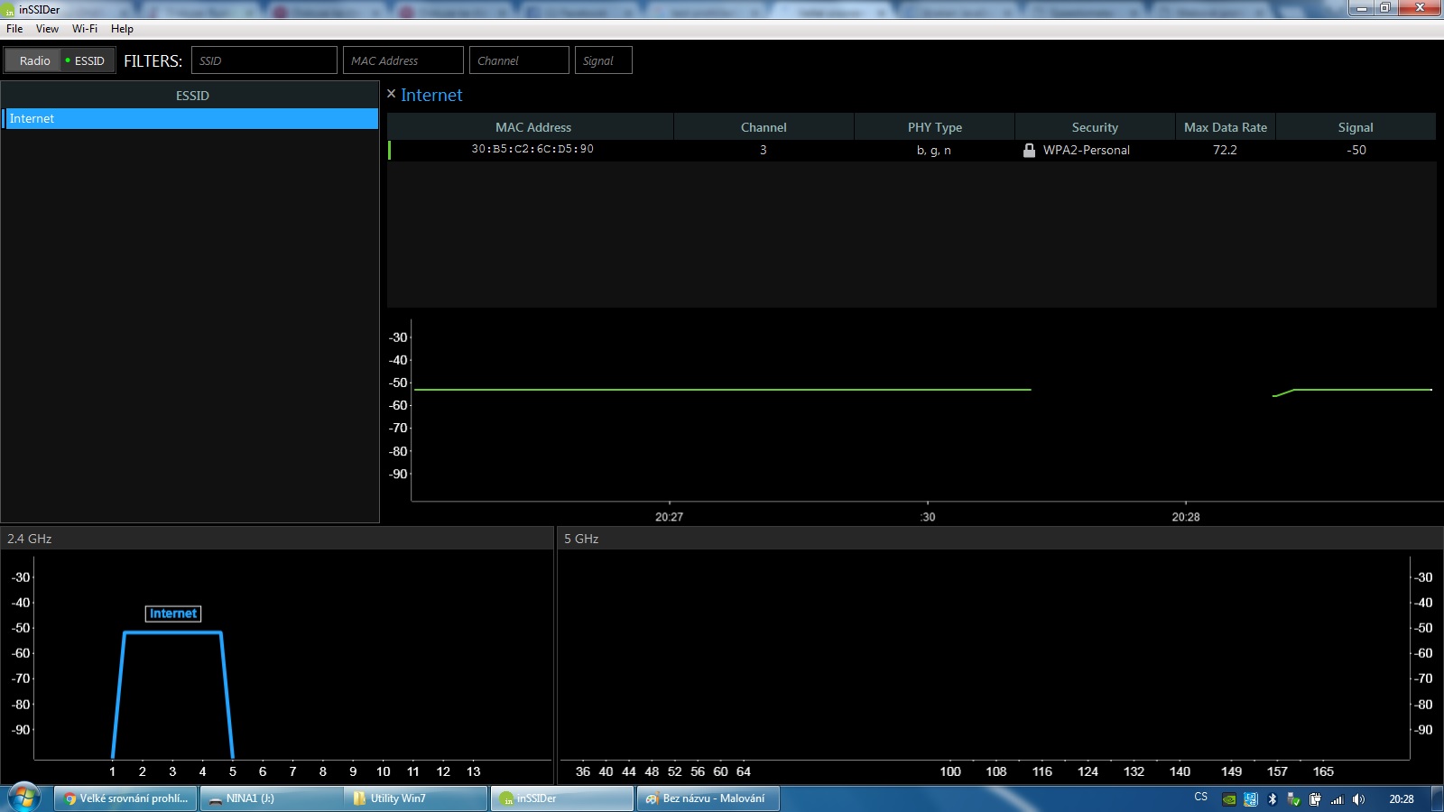Switch grouping to Radio view

(34, 60)
